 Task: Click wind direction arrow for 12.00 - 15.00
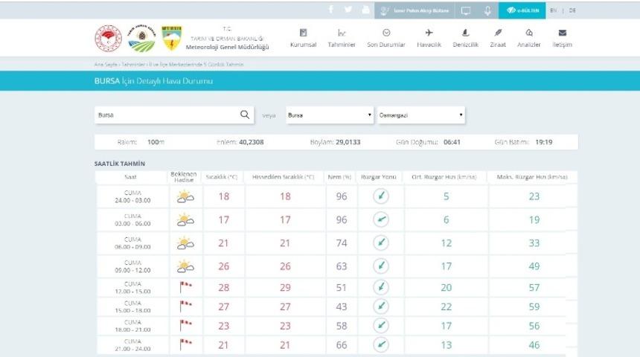click(x=381, y=287)
